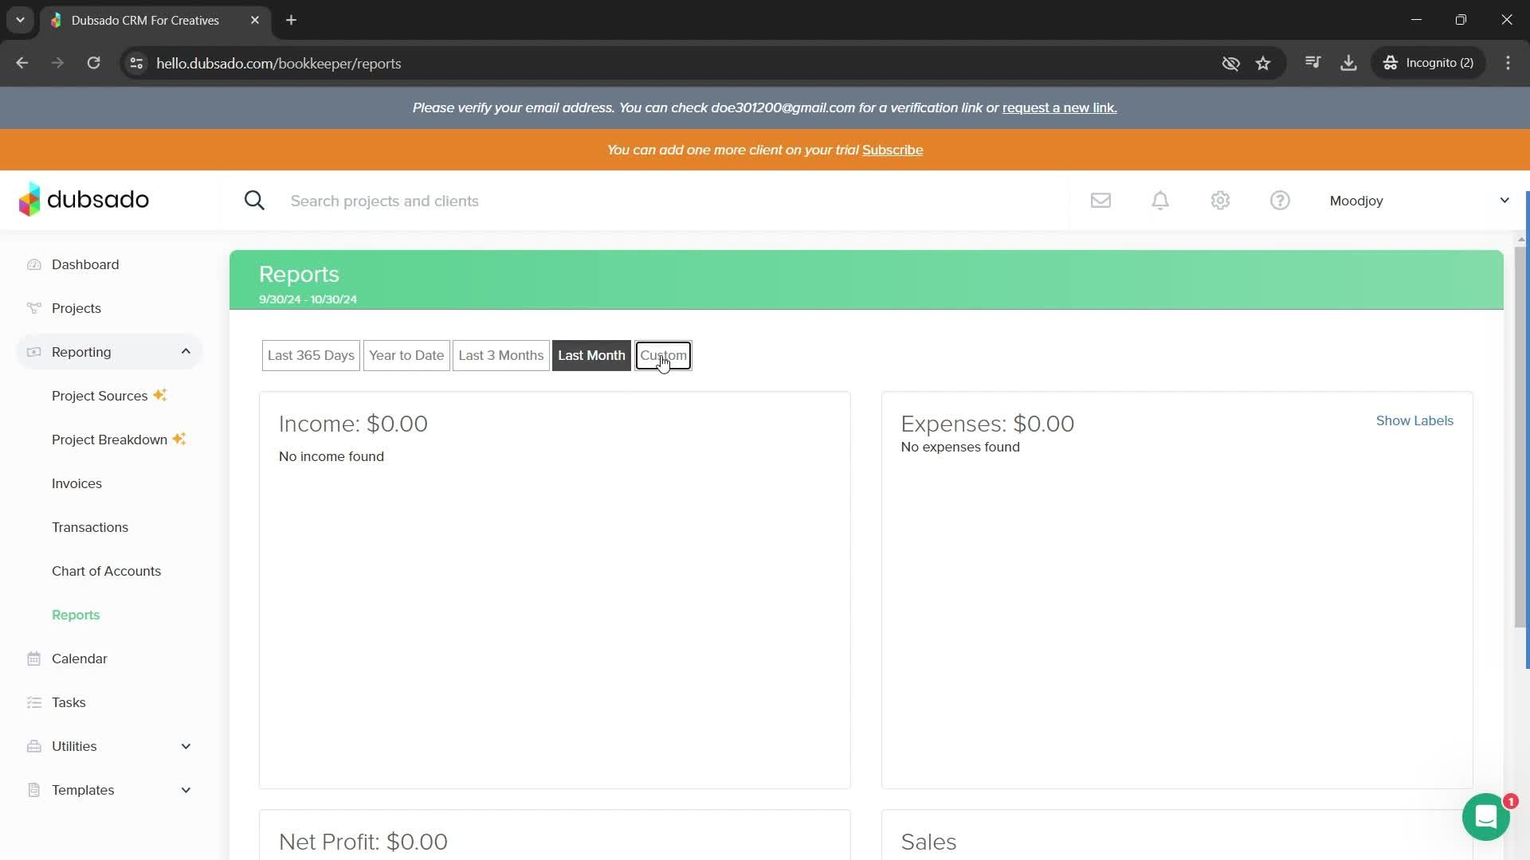
Task: Open the Moodjoy account dropdown
Action: click(x=1419, y=201)
